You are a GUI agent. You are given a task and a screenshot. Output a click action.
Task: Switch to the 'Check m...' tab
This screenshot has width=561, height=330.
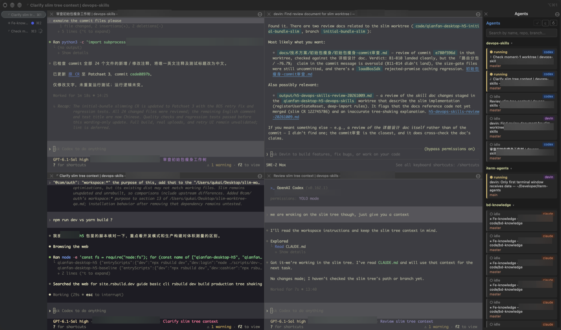point(24,31)
